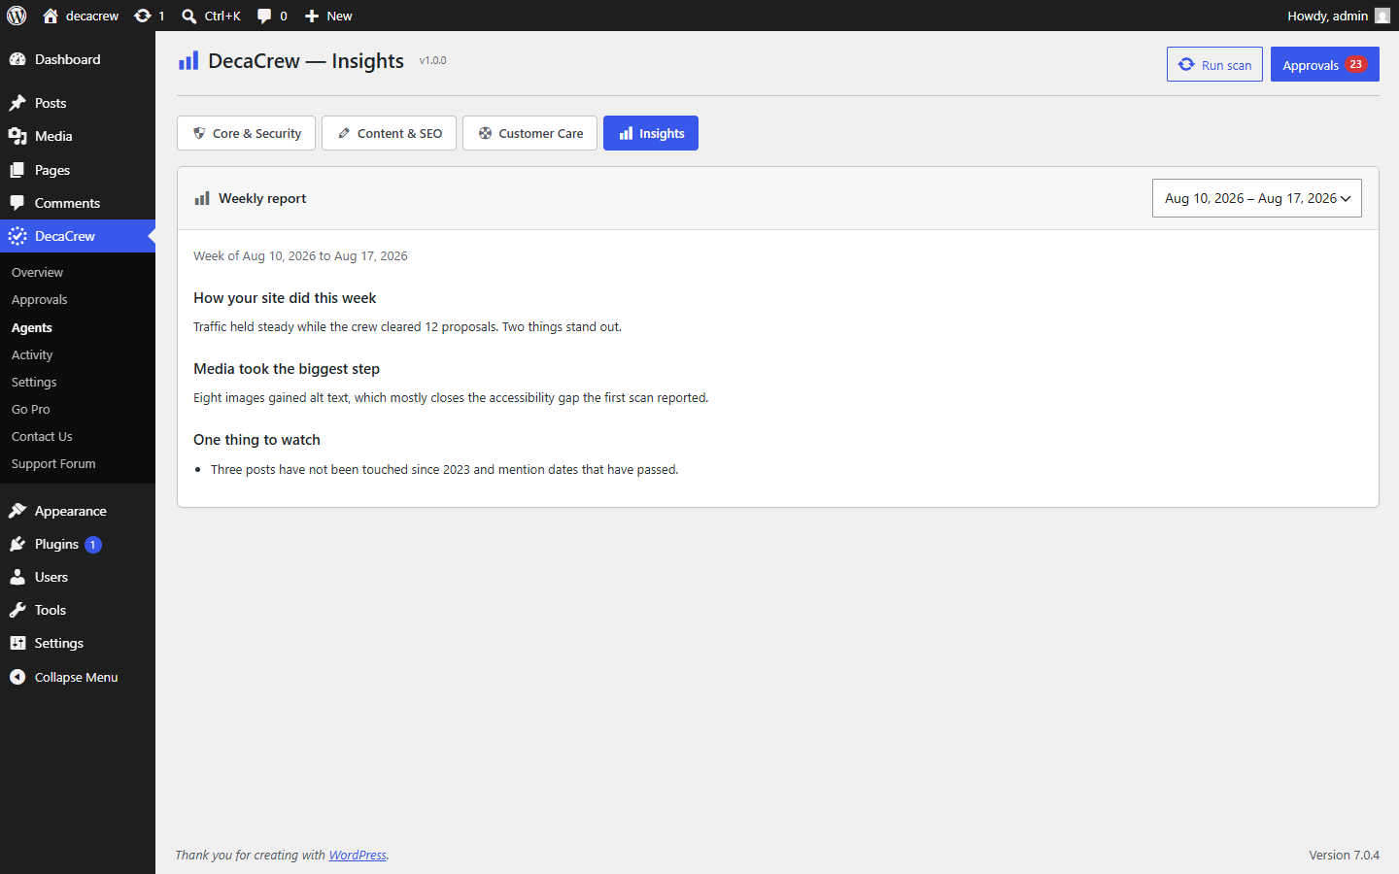Viewport: 1399px width, 874px height.
Task: Click the New content button
Action: click(x=328, y=16)
